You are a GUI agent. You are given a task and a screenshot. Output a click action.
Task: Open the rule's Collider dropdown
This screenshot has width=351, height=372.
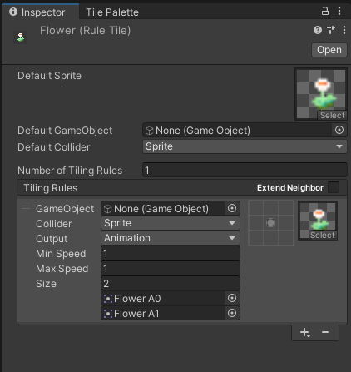171,223
